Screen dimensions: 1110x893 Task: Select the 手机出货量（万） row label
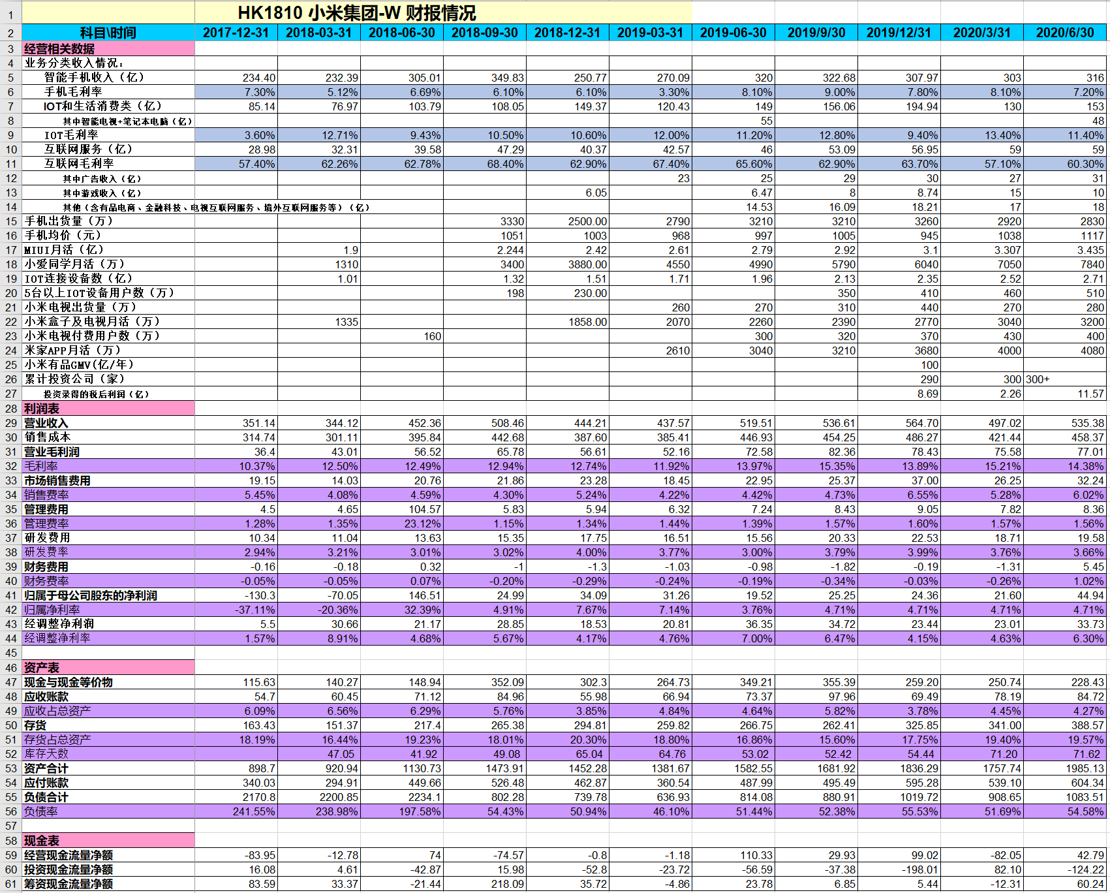108,221
